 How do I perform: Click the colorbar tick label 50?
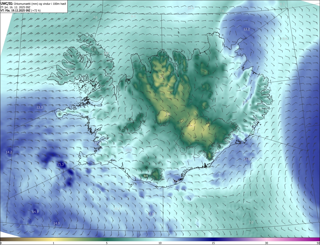pyautogui.click(x=318, y=243)
